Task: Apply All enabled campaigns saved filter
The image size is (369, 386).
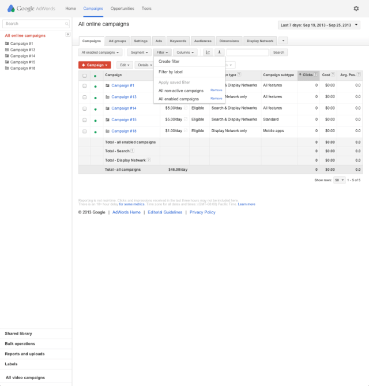Action: coord(179,99)
